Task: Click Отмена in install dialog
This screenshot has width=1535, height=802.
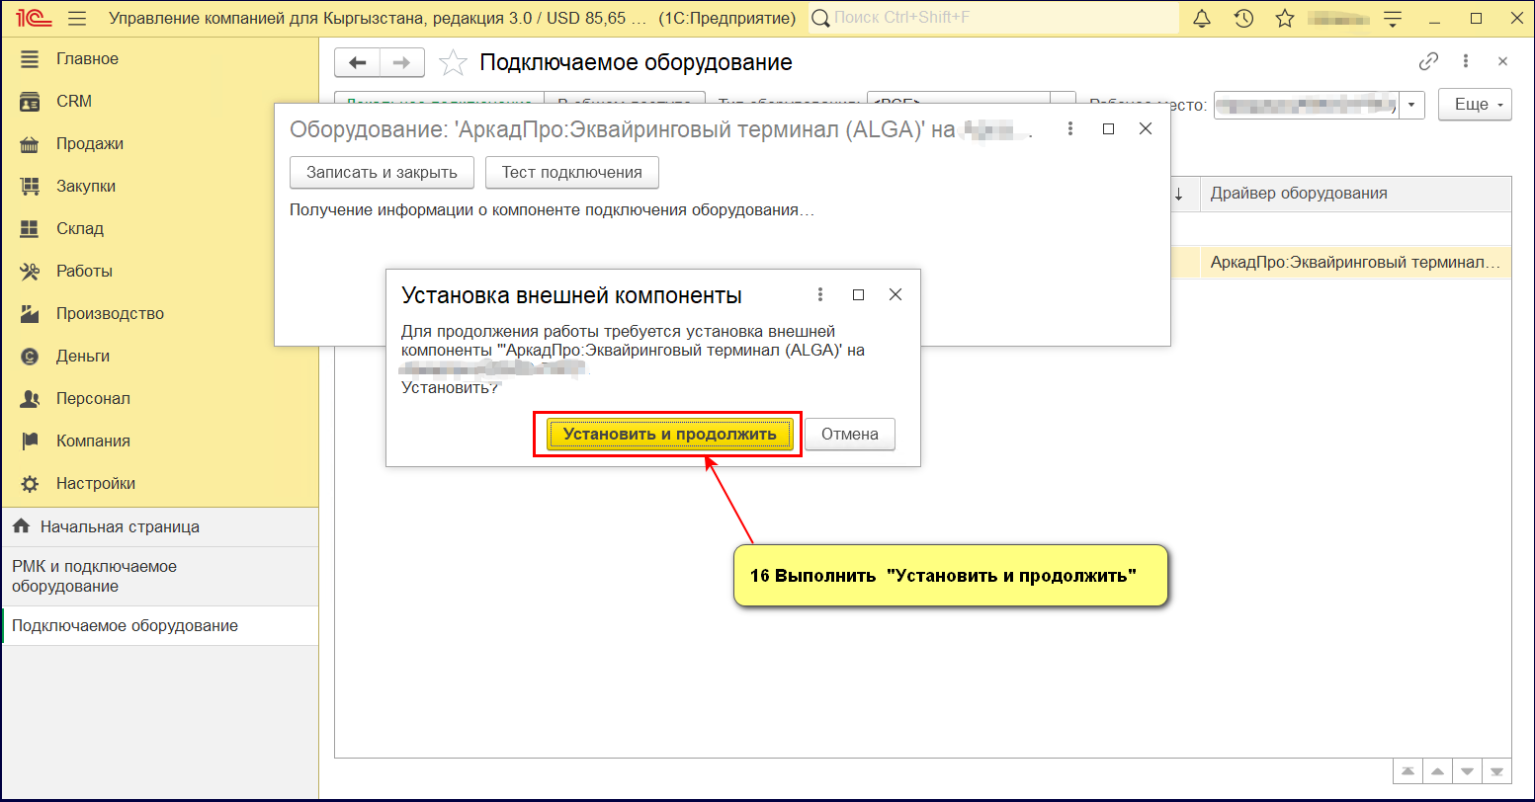Action: tap(850, 435)
